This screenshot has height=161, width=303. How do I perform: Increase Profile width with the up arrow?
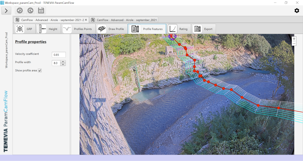pyautogui.click(x=63, y=62)
